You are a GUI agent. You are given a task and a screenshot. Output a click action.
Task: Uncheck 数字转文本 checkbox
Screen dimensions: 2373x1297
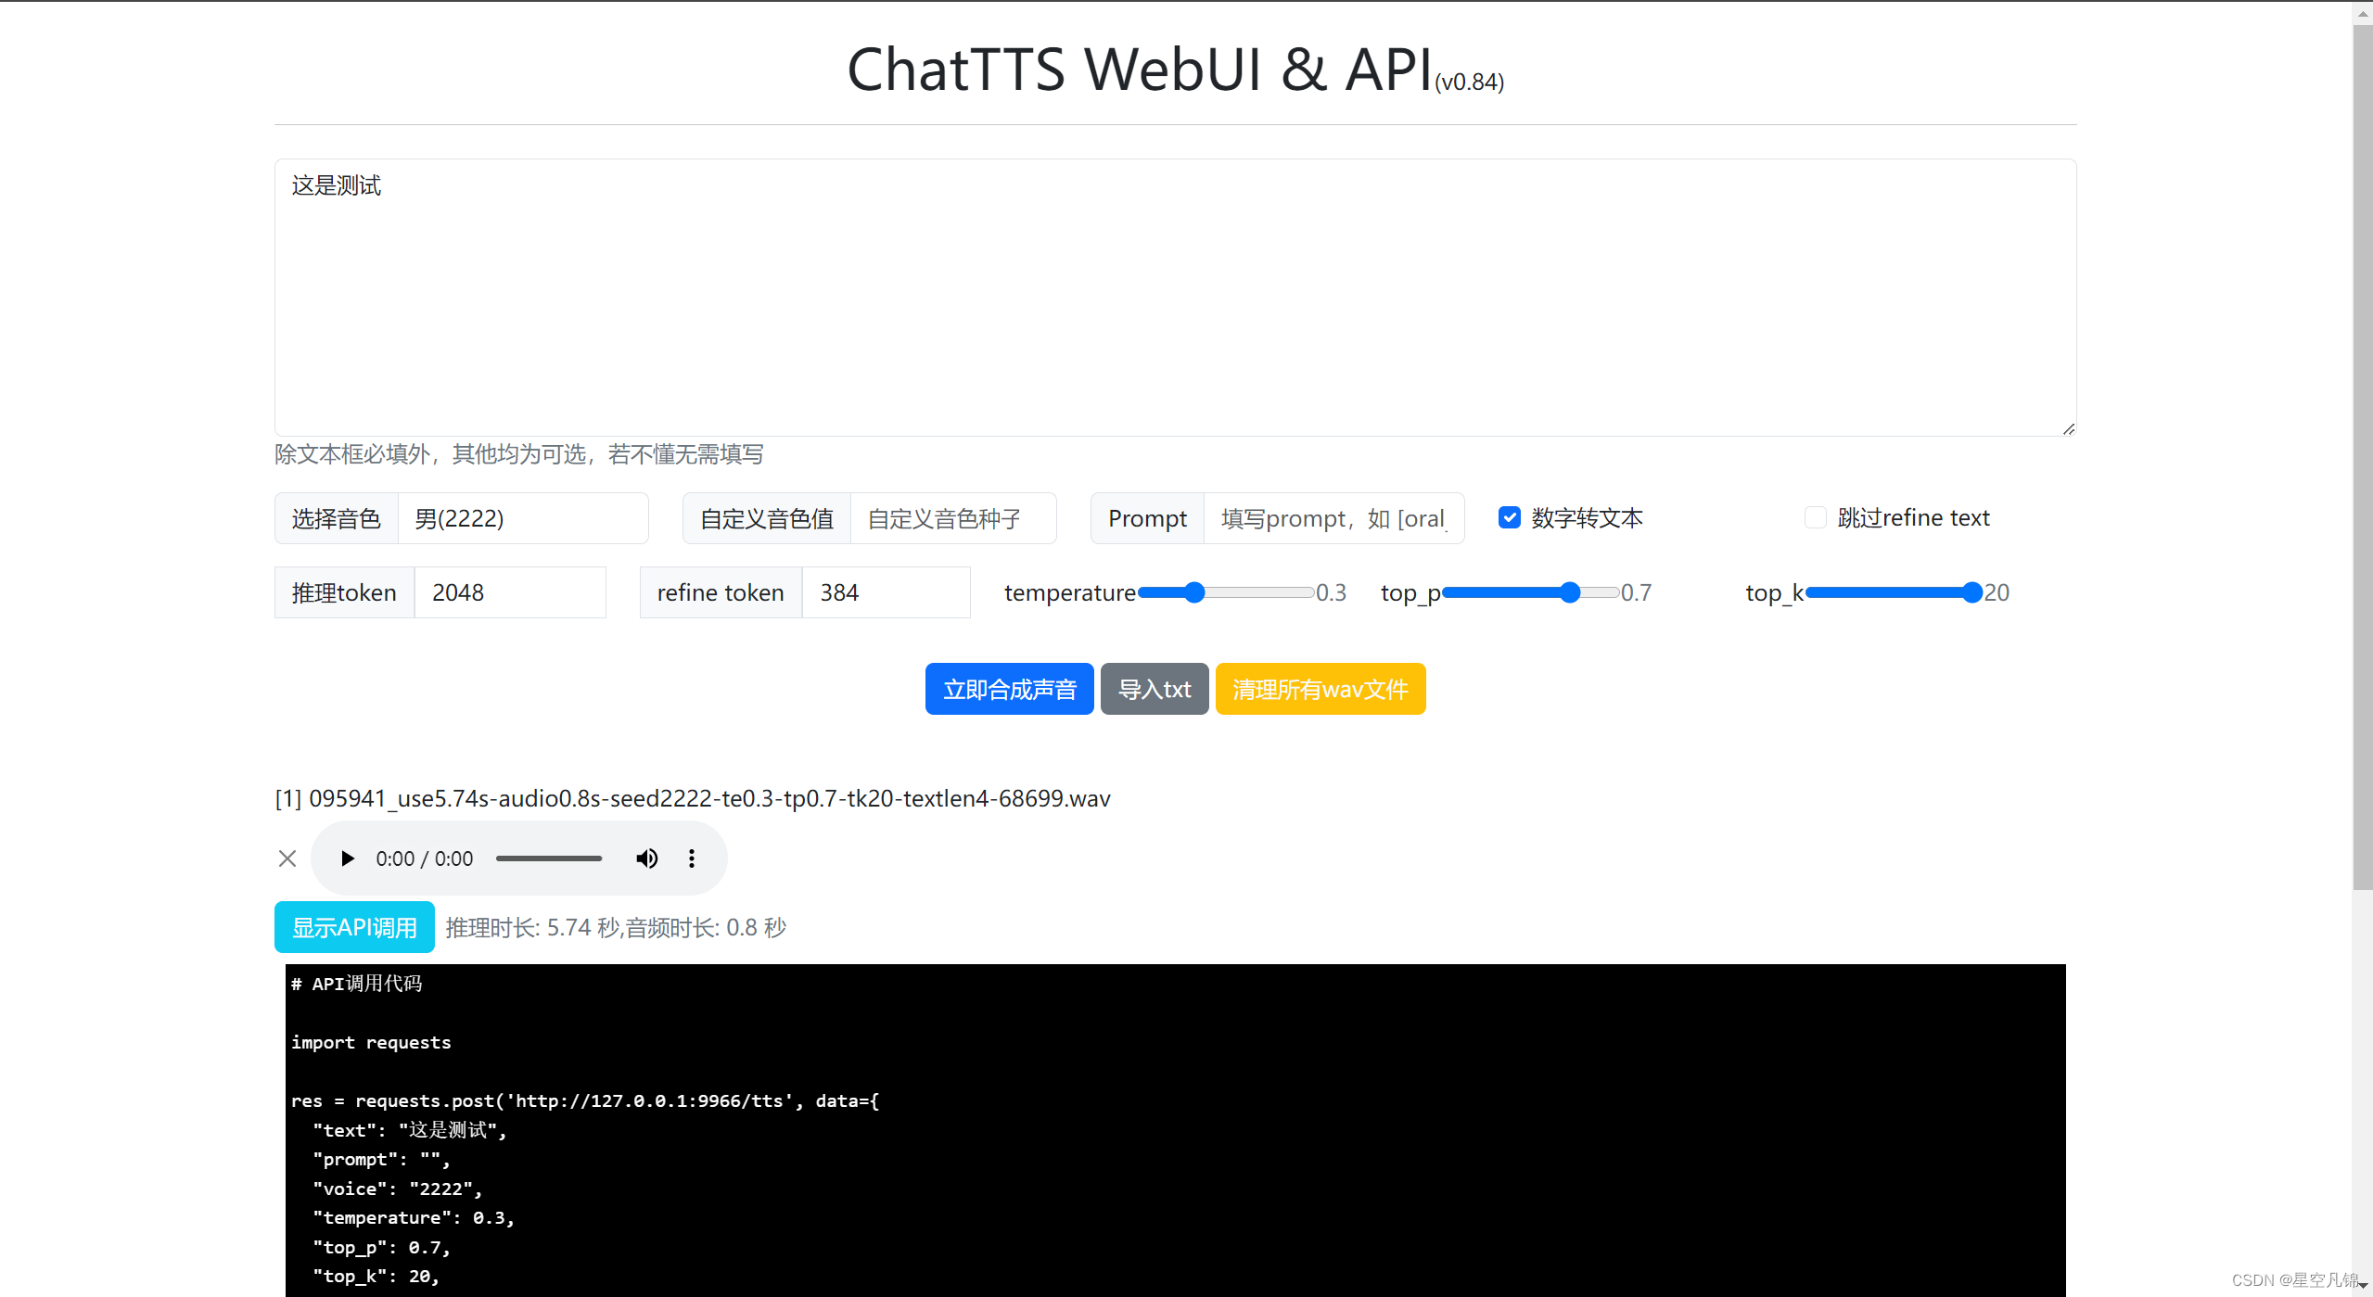(1509, 517)
